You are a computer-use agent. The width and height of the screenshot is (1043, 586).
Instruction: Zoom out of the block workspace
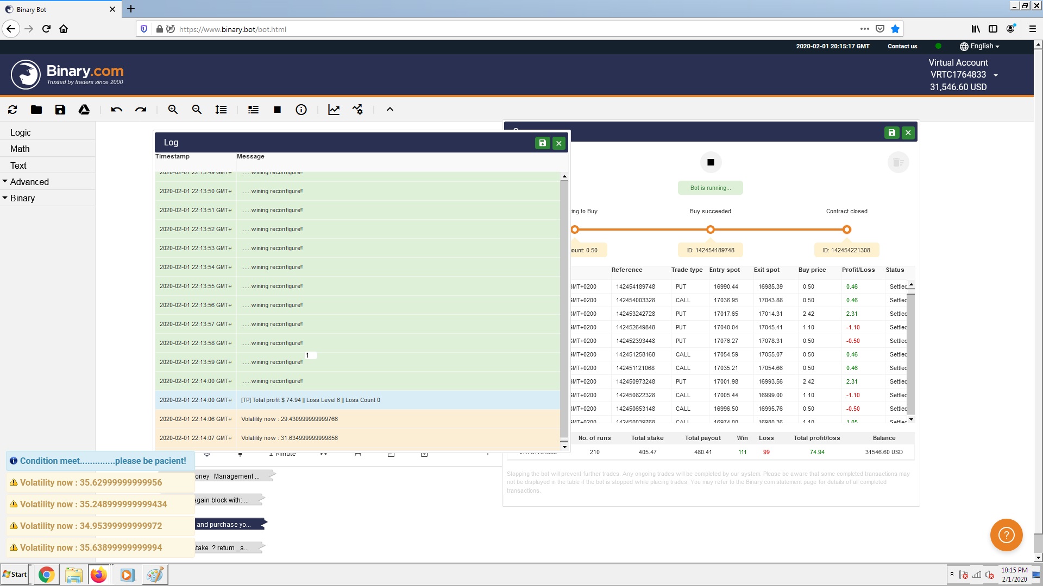click(x=197, y=110)
